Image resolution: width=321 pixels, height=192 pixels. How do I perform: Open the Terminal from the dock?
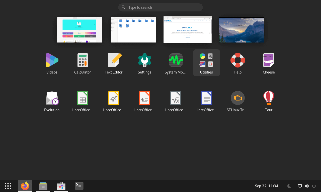(x=79, y=186)
